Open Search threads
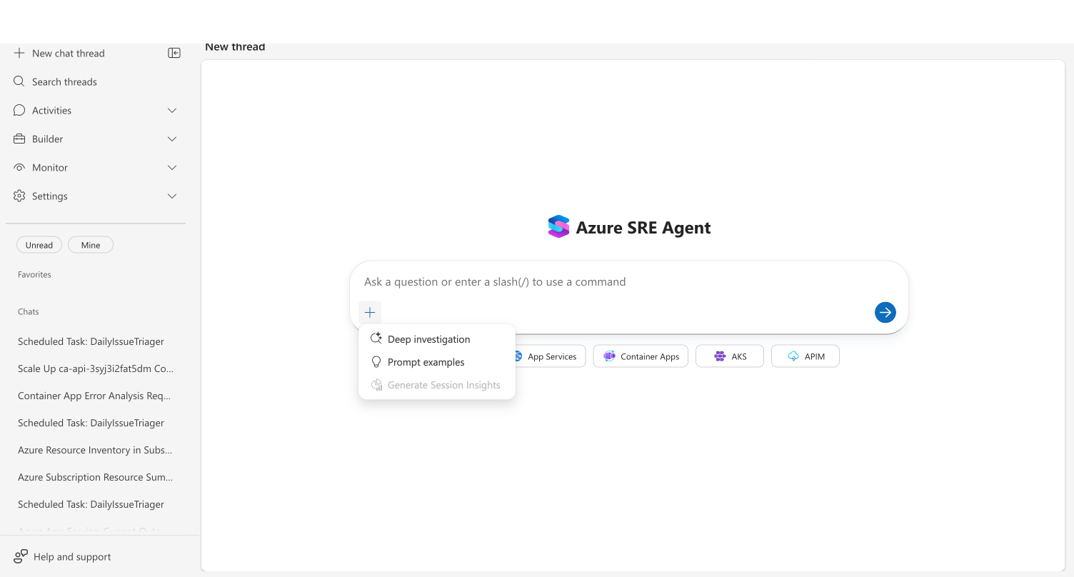 click(64, 81)
